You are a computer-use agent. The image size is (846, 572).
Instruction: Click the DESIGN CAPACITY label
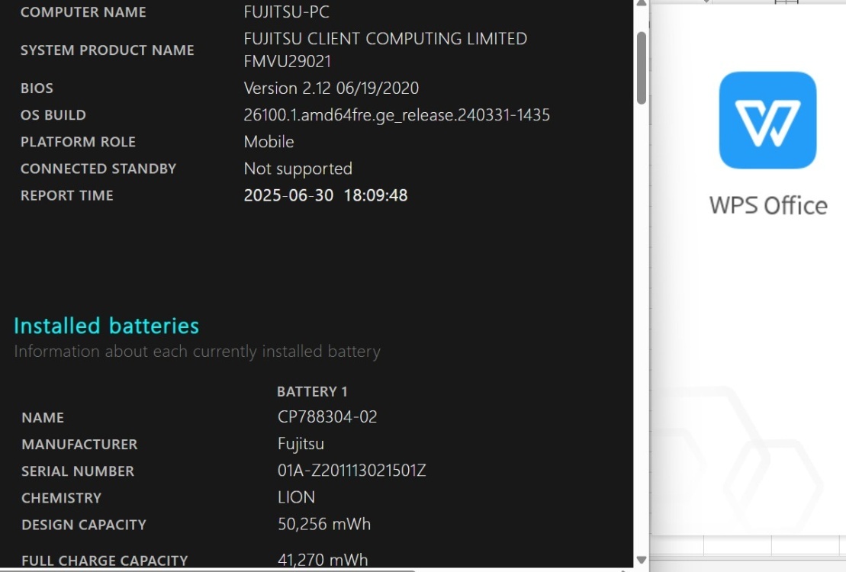pos(84,525)
